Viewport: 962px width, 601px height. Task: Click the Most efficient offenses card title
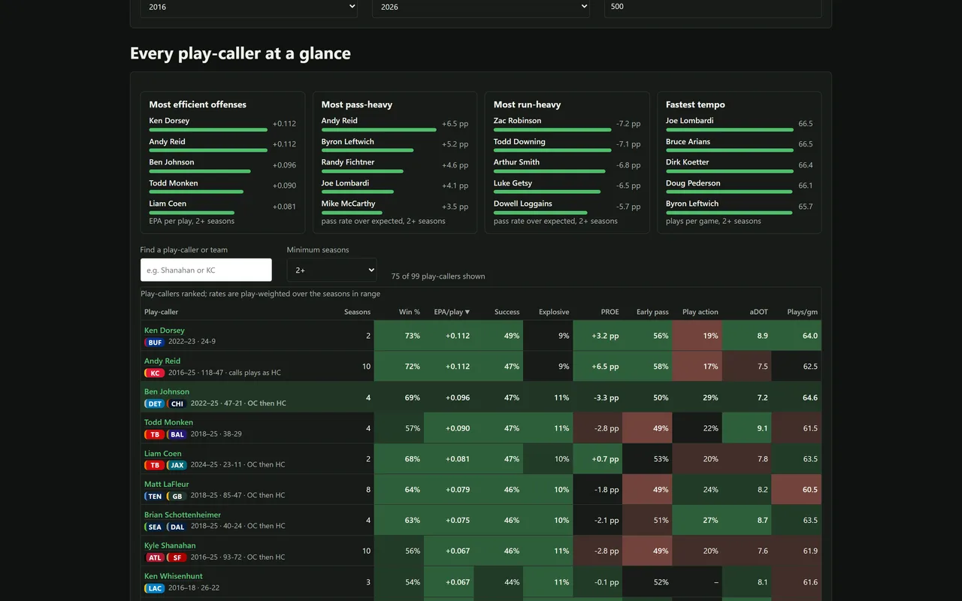(x=198, y=104)
